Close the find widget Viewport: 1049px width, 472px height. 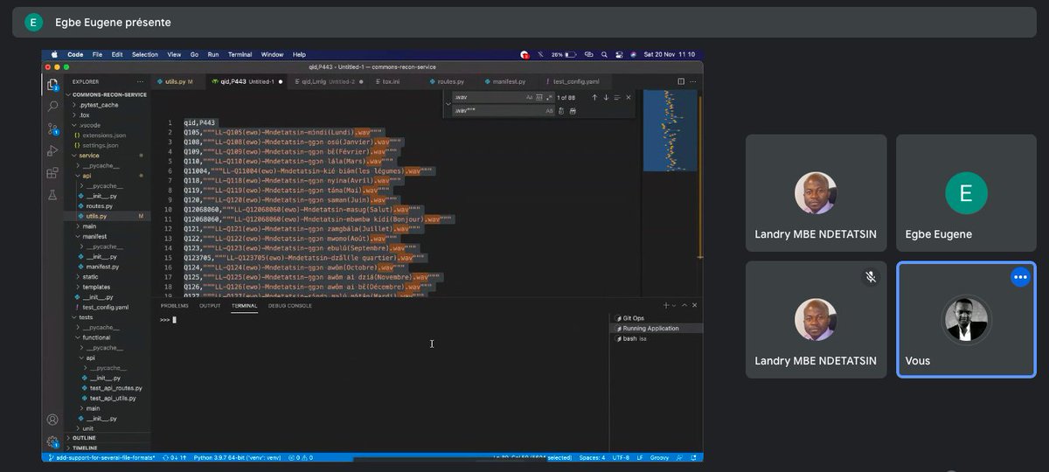click(629, 98)
